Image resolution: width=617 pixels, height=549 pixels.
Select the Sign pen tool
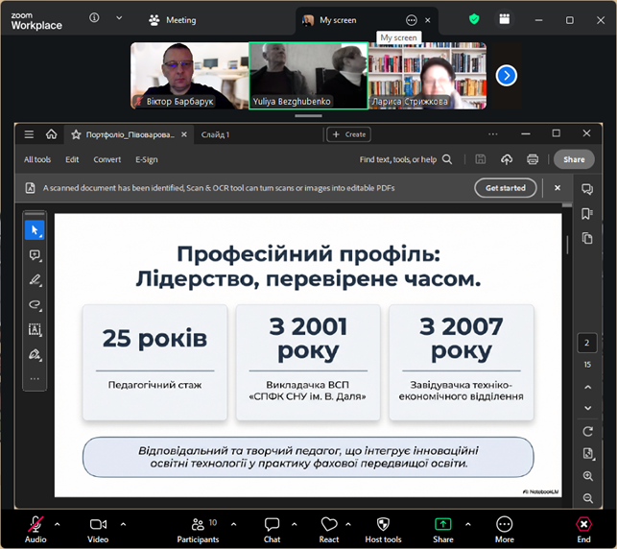[35, 354]
